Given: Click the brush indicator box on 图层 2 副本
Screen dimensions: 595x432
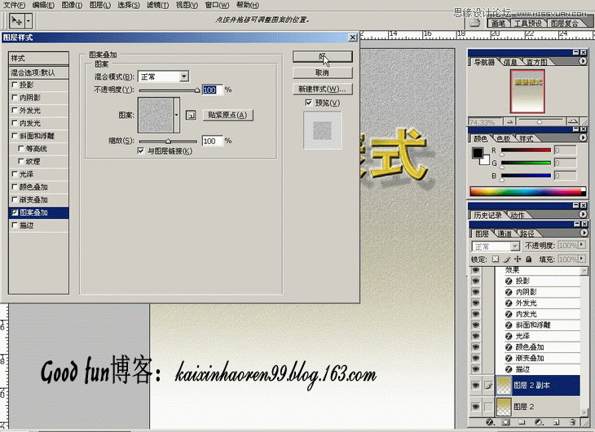Looking at the screenshot, I should coord(488,386).
